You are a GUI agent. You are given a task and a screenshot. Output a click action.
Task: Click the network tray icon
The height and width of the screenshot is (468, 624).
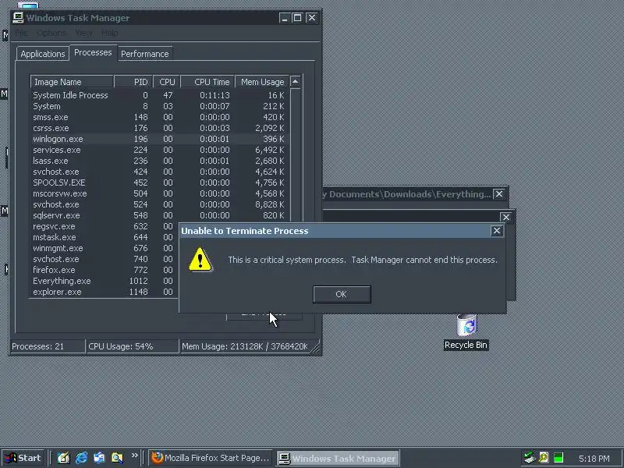coord(530,458)
